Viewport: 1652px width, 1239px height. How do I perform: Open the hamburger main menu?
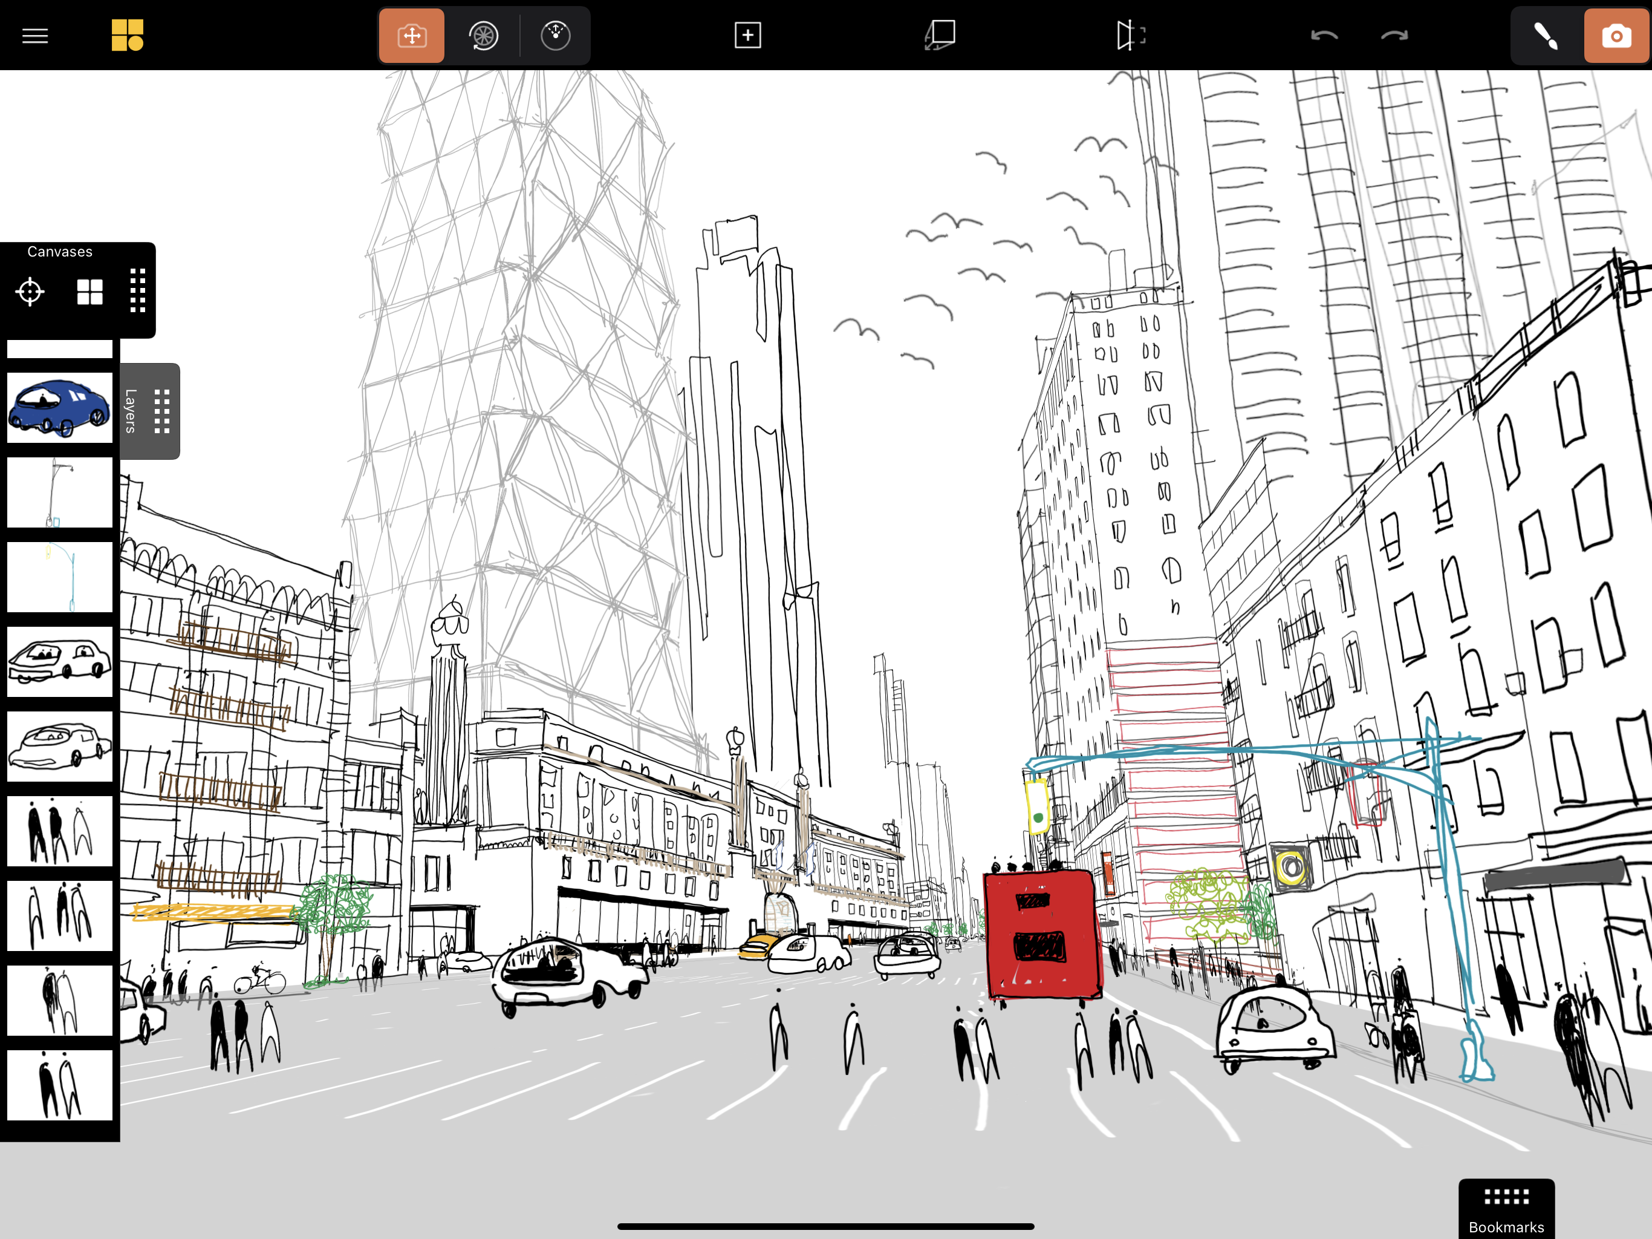tap(34, 35)
